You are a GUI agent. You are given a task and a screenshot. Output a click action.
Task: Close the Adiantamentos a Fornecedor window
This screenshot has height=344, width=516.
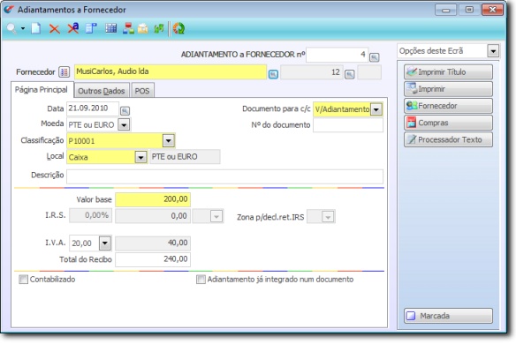click(492, 10)
